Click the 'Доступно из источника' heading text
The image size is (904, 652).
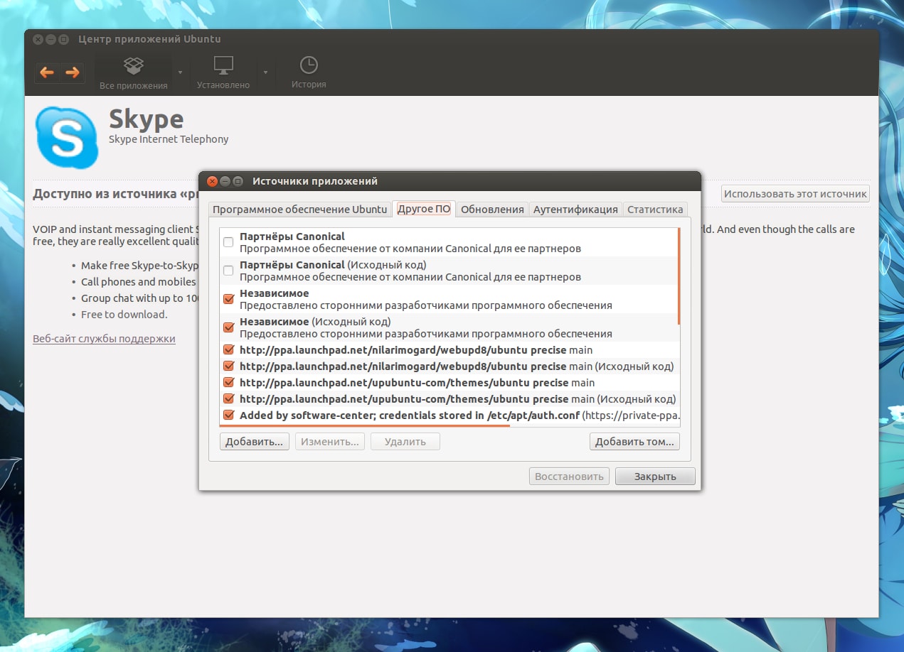click(x=115, y=194)
